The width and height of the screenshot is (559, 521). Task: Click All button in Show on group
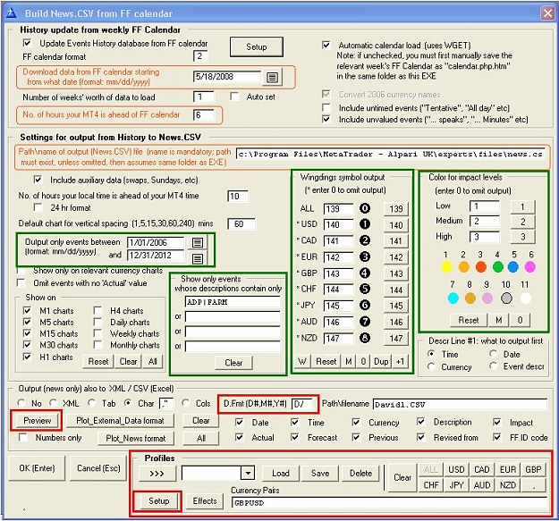pos(153,361)
